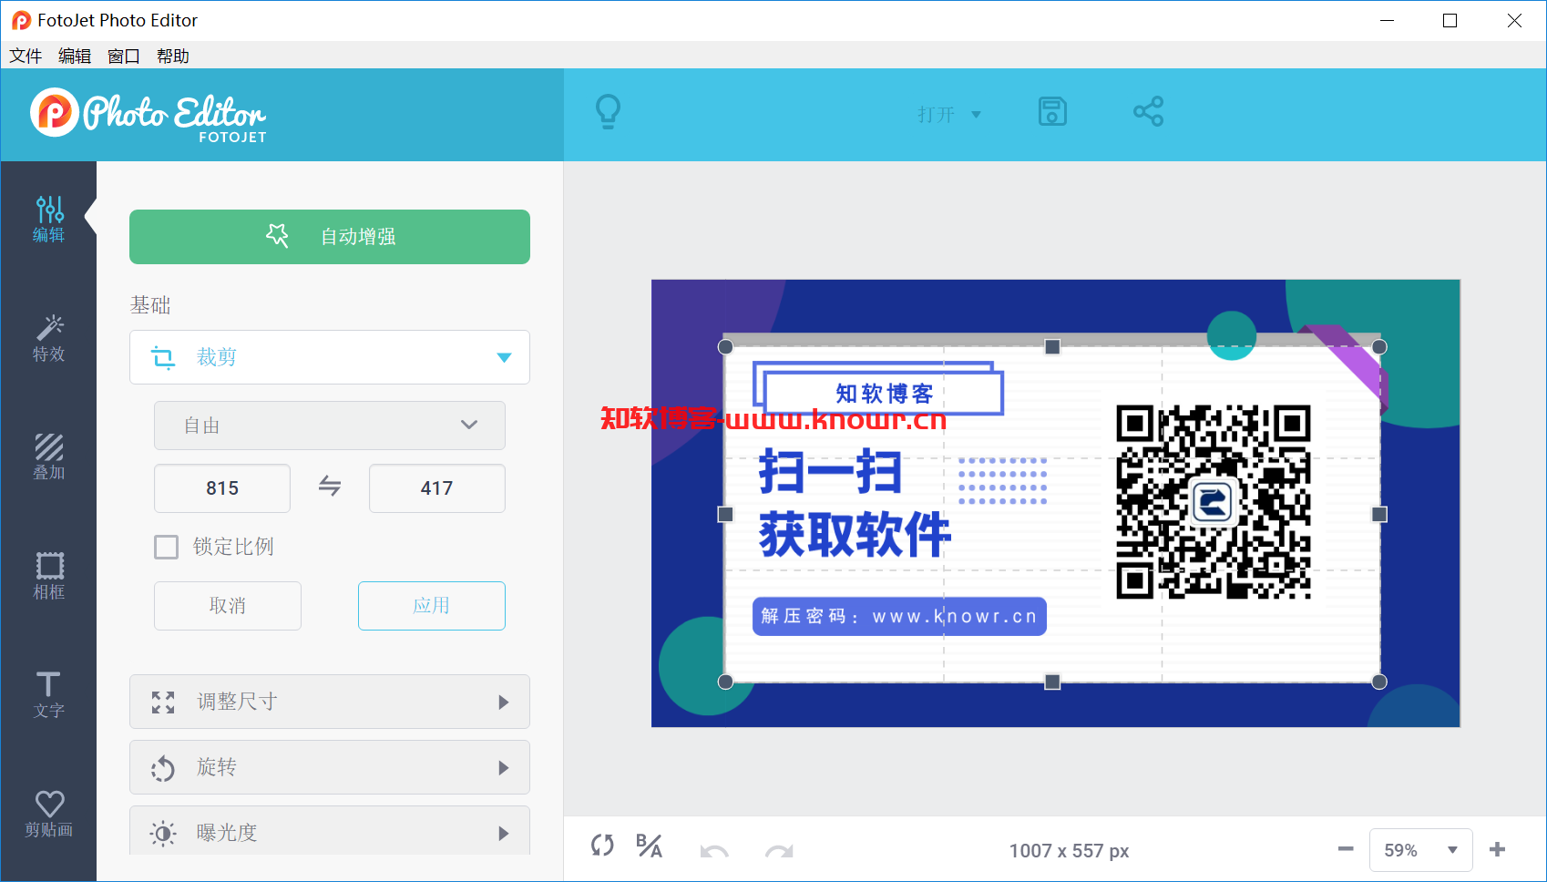Click the bottom-right crop corner handle
This screenshot has height=882, width=1547.
pyautogui.click(x=1379, y=682)
